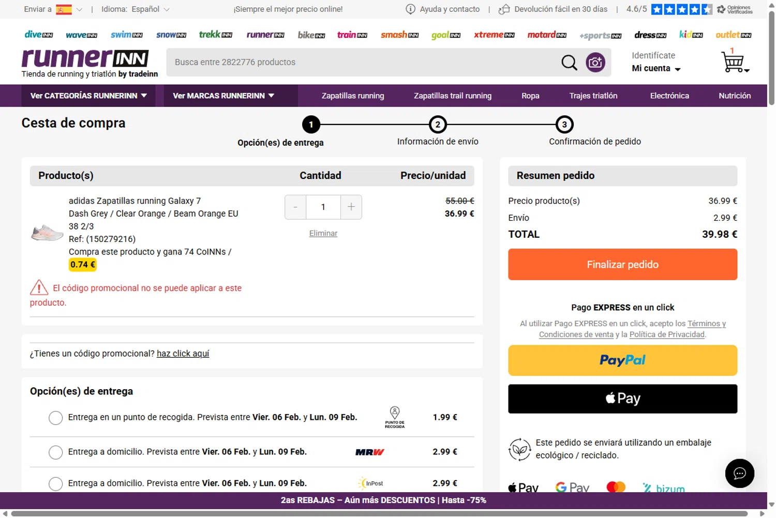This screenshot has height=518, width=776.
Task: Click the Punto de Recogida icon
Action: [x=395, y=417]
